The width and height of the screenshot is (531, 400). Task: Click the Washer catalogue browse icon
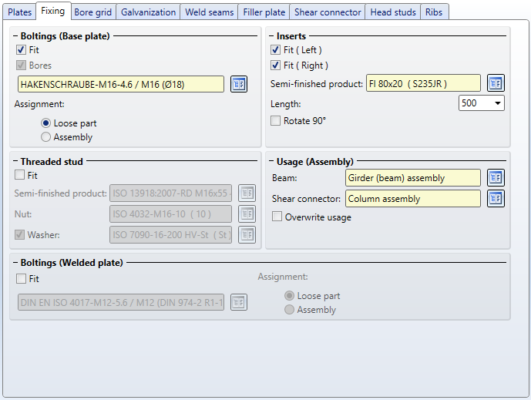(247, 234)
